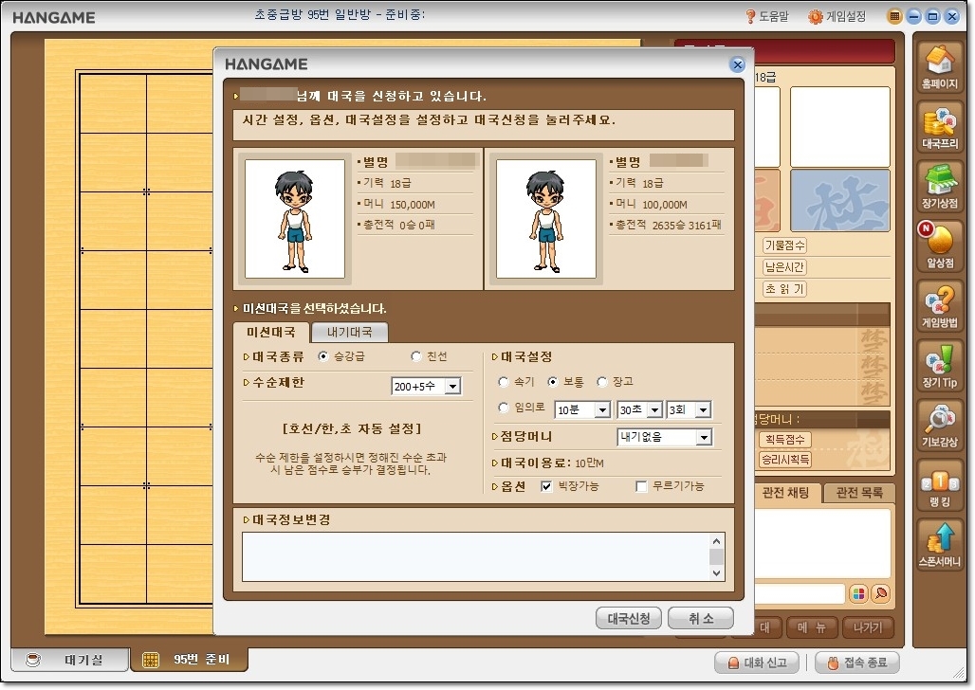This screenshot has width=975, height=690.
Task: Switch to the 대기실 bottom tab
Action: tap(69, 660)
